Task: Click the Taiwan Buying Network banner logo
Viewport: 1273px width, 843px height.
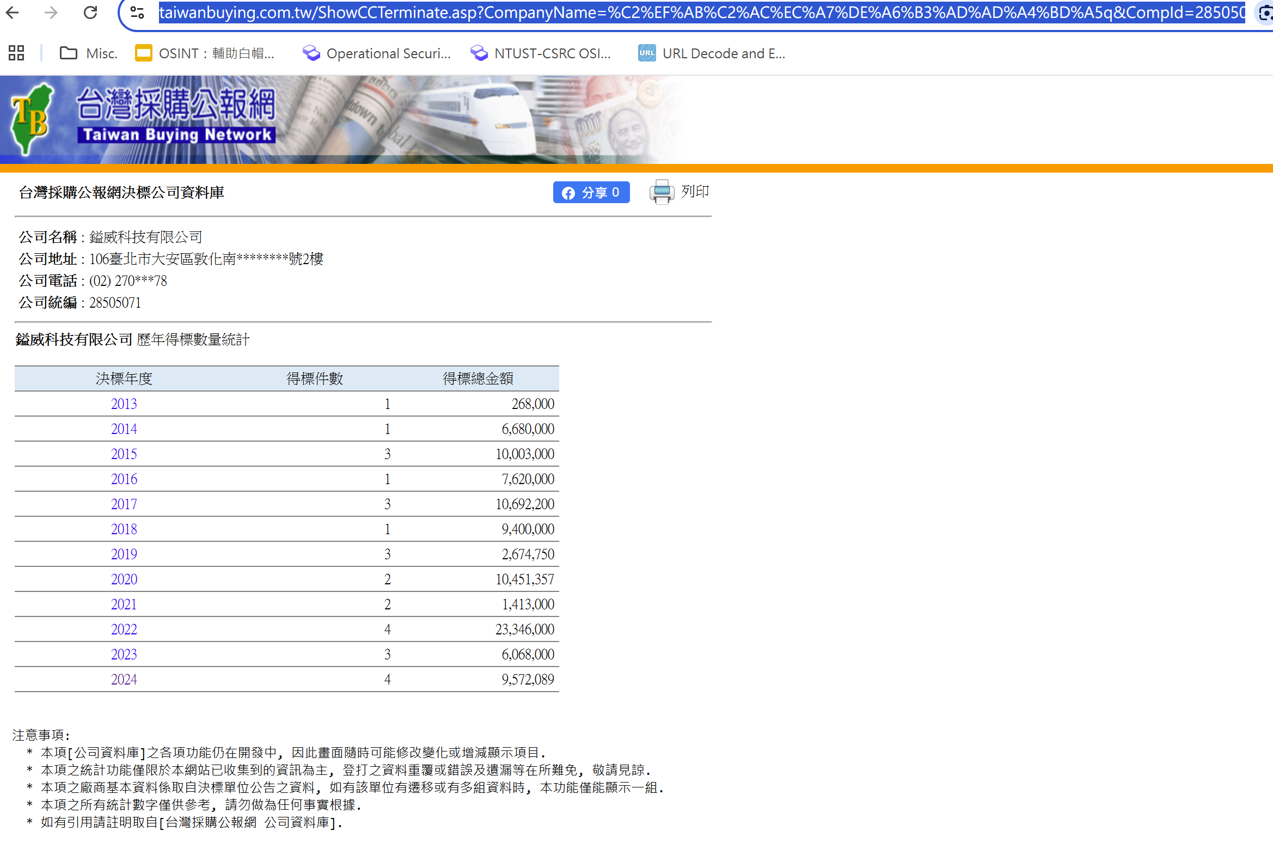Action: [x=144, y=119]
